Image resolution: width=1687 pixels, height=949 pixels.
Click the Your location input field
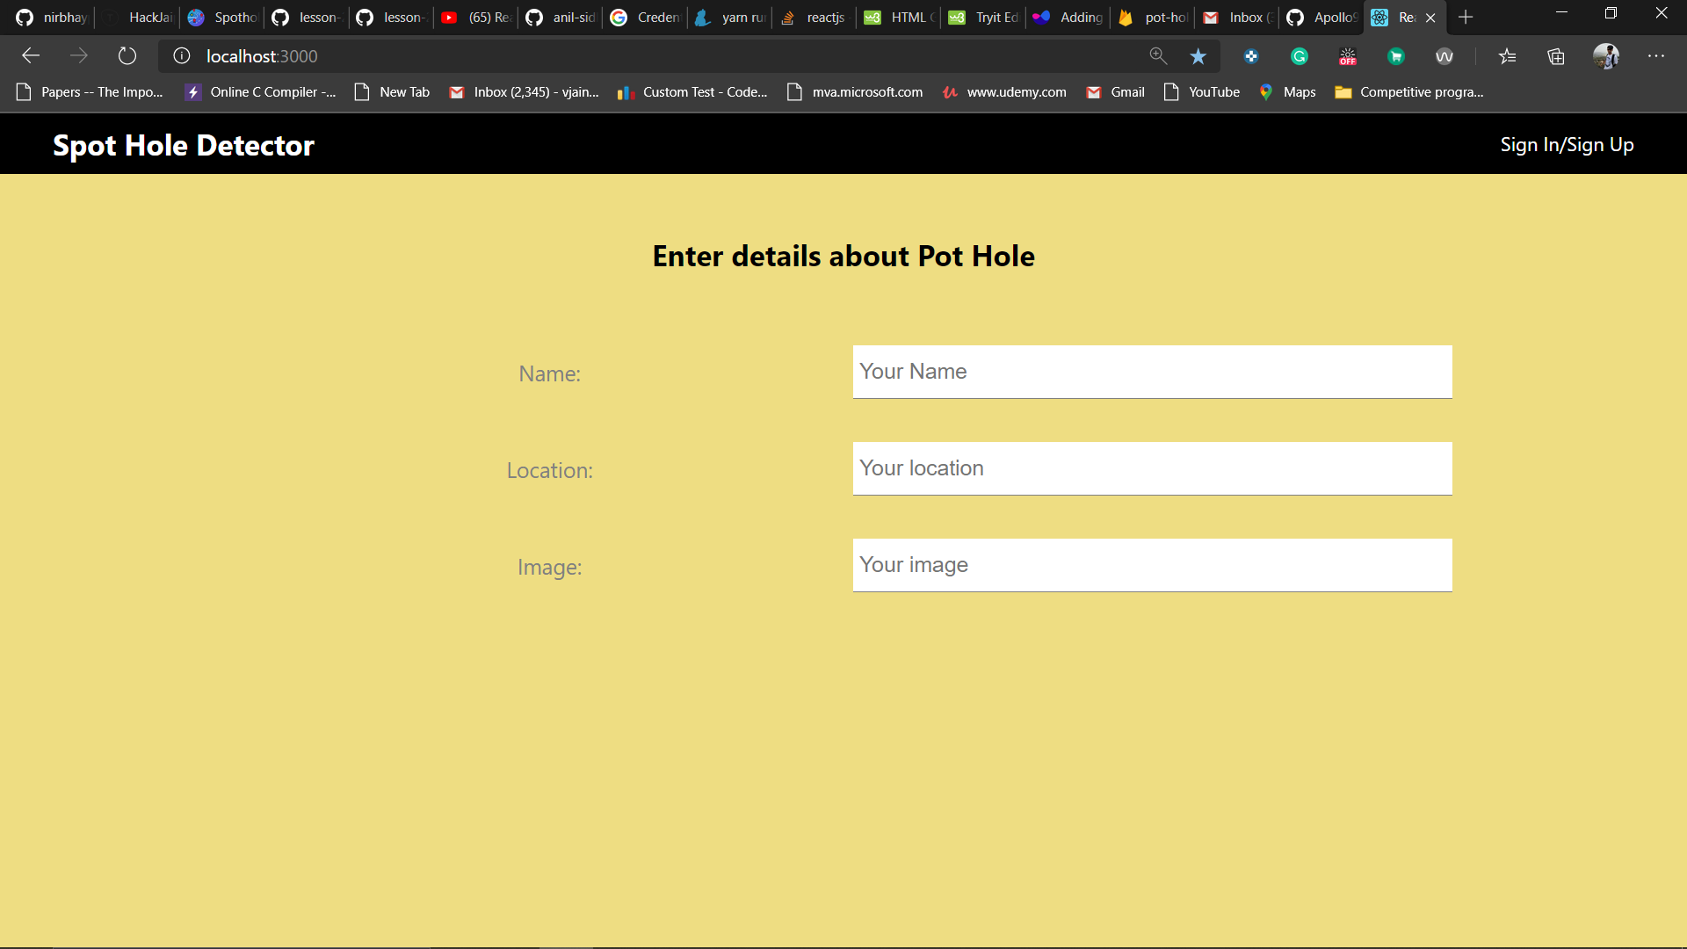point(1152,468)
